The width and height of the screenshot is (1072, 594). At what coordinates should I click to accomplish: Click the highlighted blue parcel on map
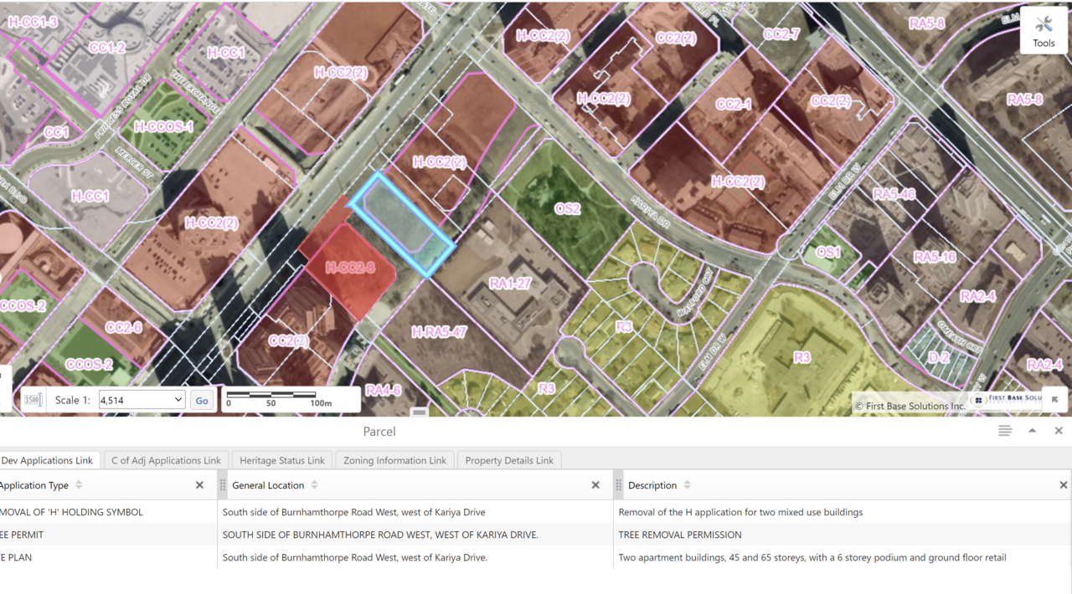[400, 223]
